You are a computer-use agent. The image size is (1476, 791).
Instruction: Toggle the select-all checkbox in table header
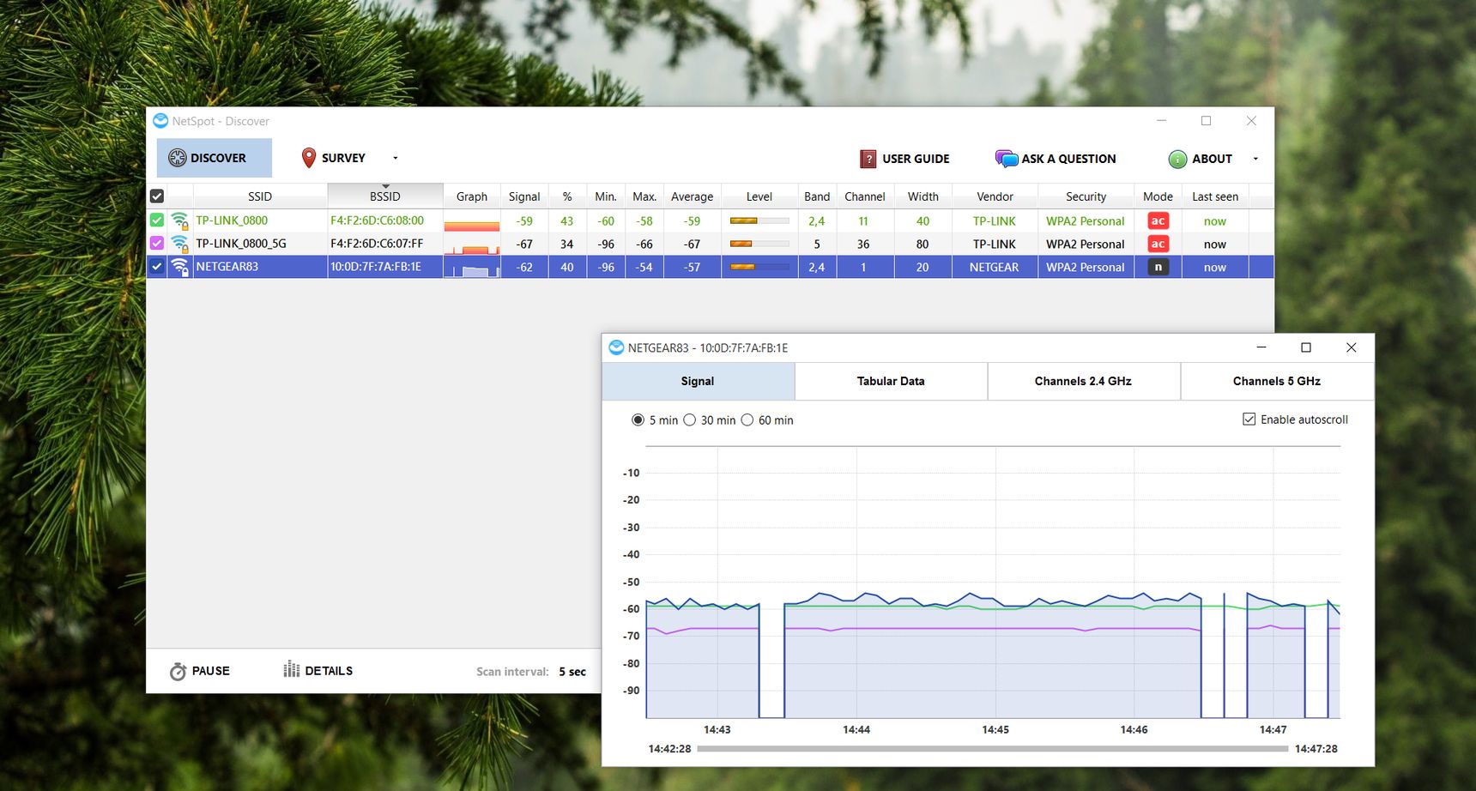[x=157, y=196]
